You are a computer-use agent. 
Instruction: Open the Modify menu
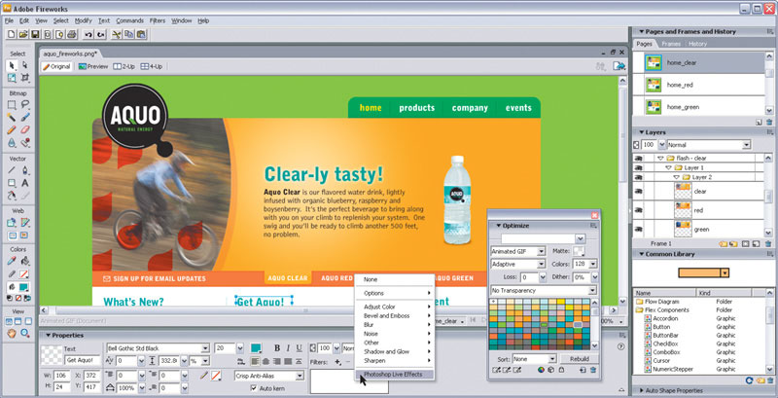(x=84, y=20)
